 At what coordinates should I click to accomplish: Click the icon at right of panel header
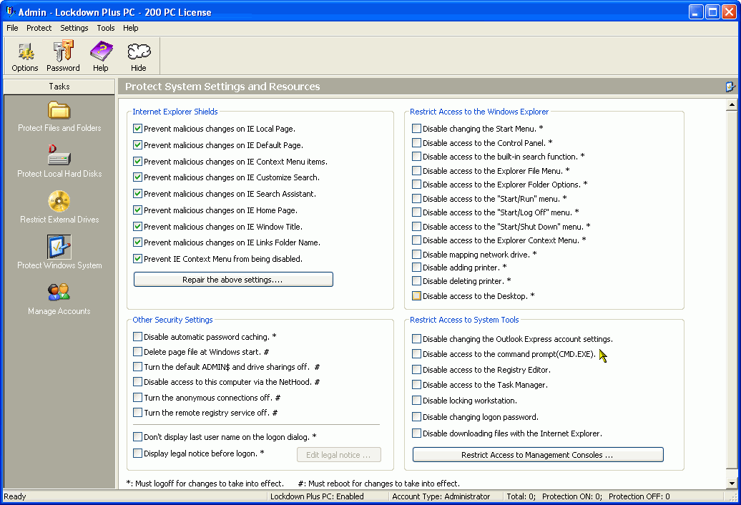pyautogui.click(x=730, y=87)
